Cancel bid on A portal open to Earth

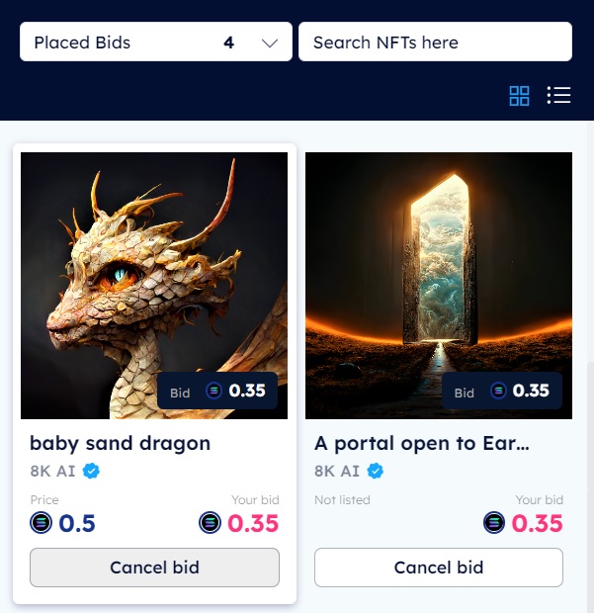click(x=439, y=568)
